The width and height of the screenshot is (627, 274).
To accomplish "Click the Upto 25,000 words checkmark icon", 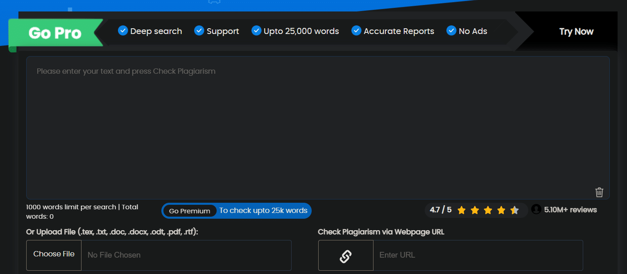I will [x=256, y=31].
